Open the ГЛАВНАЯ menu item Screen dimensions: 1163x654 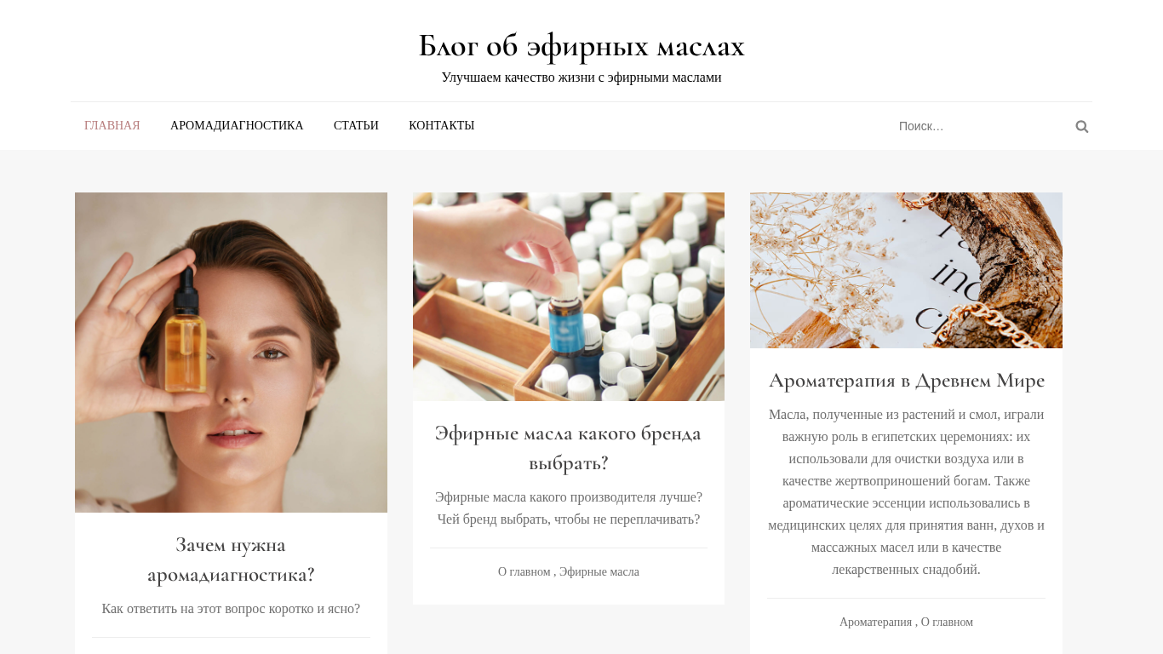(x=112, y=125)
